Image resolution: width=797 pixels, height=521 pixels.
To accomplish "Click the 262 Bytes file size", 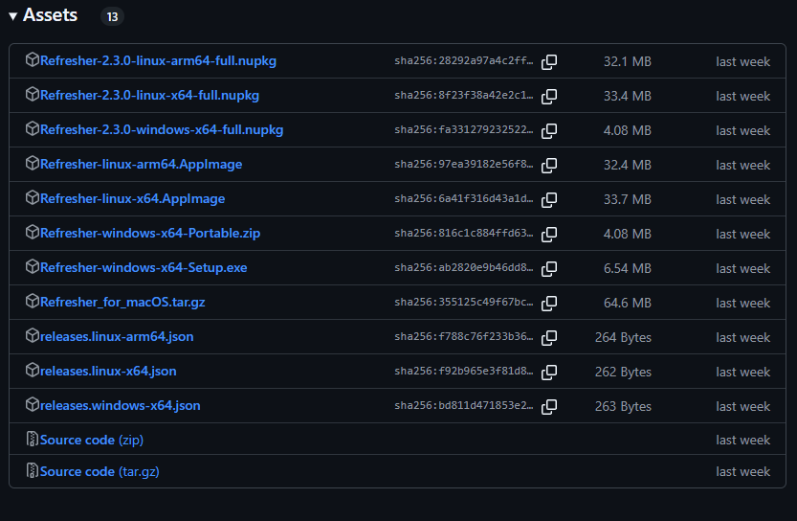I will click(x=623, y=372).
